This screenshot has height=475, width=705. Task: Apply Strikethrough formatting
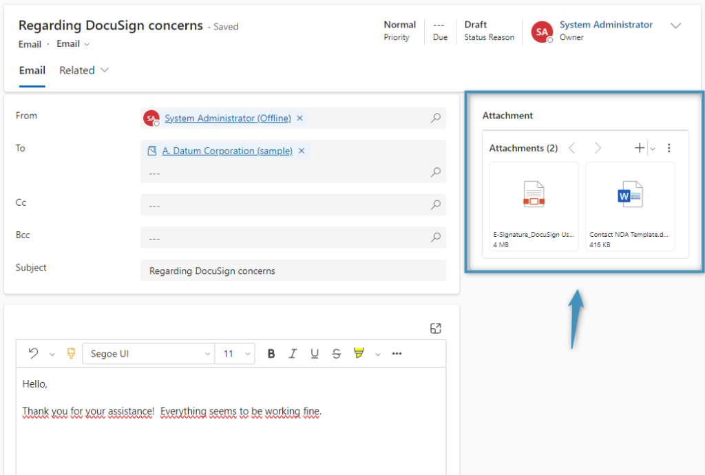point(336,354)
